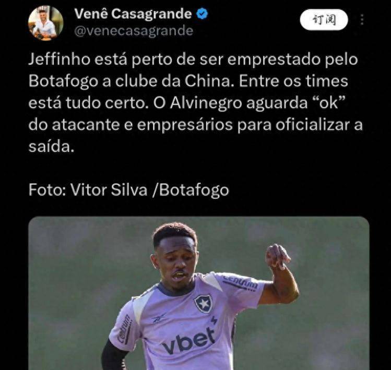Open the attached photo of Jeffinho
Screen dimensions: 391x370
(199, 293)
